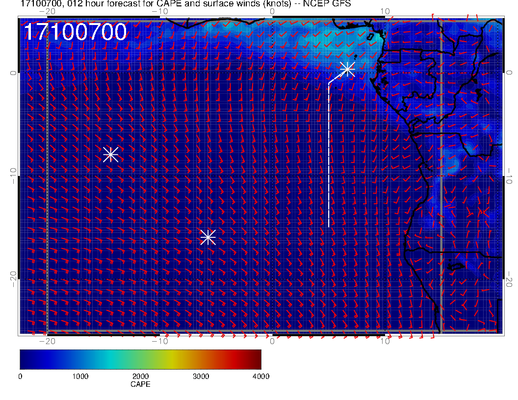Screen dimensions: 518x400
Task: Click the top axis longitude label 10
Action: point(385,11)
